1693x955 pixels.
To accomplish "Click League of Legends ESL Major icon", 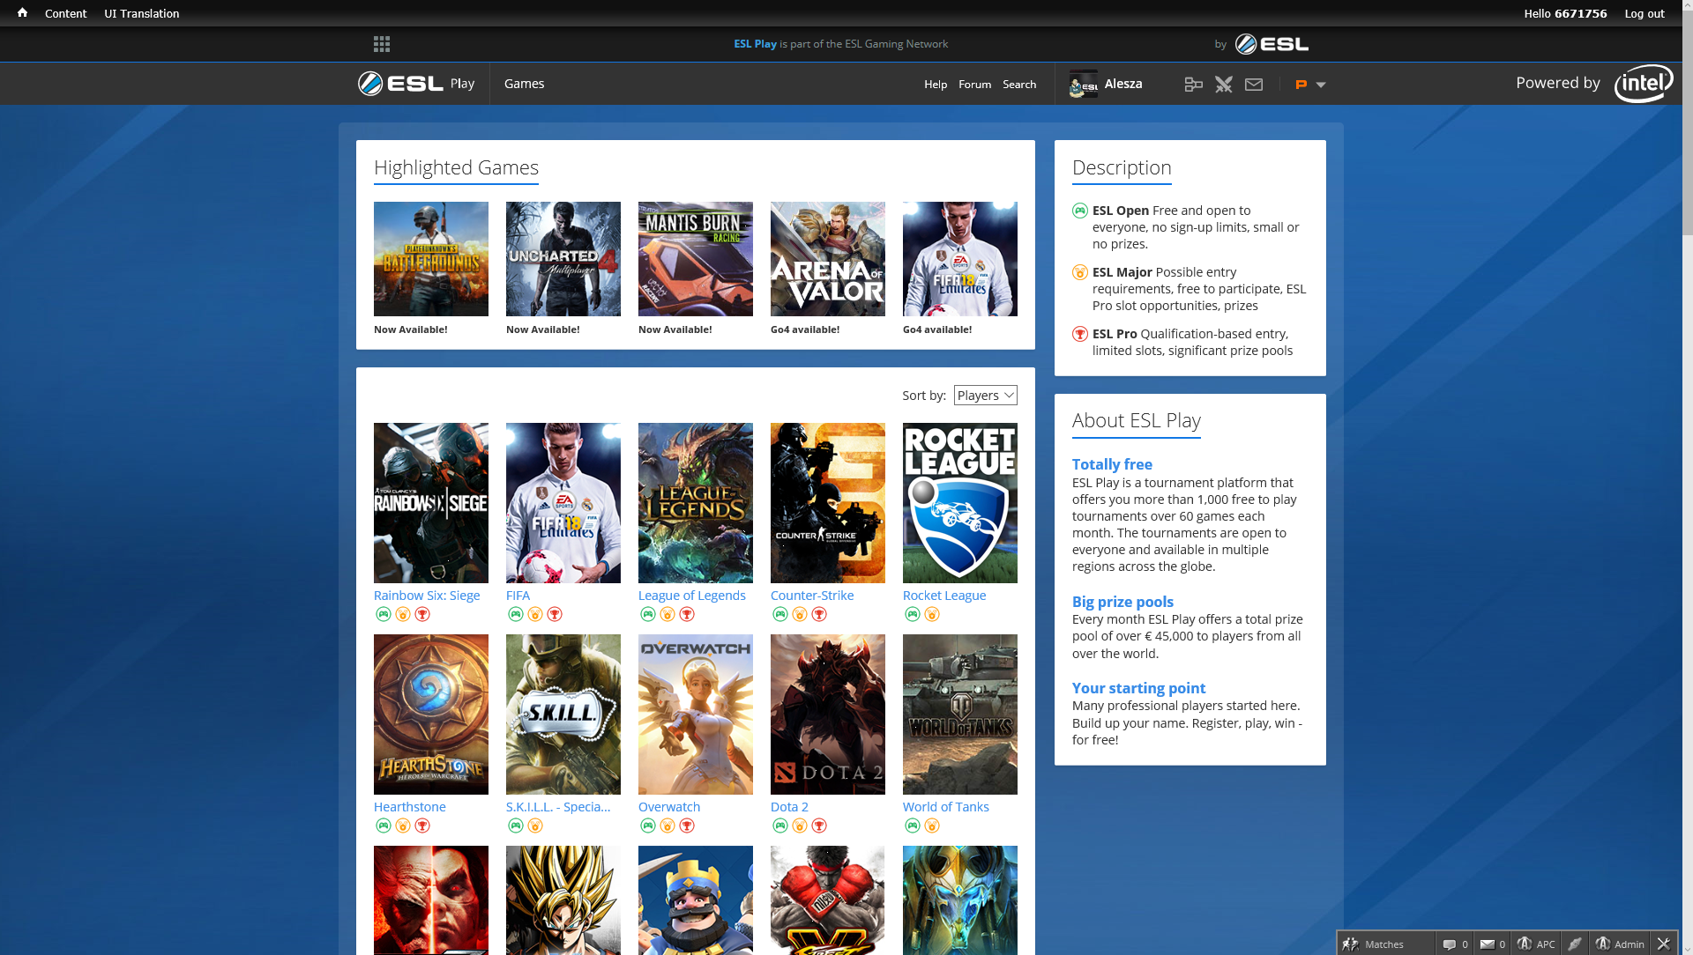I will (x=668, y=614).
